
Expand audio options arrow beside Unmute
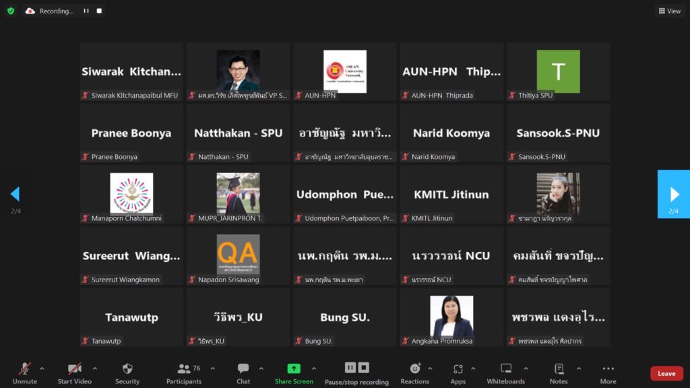(x=42, y=368)
